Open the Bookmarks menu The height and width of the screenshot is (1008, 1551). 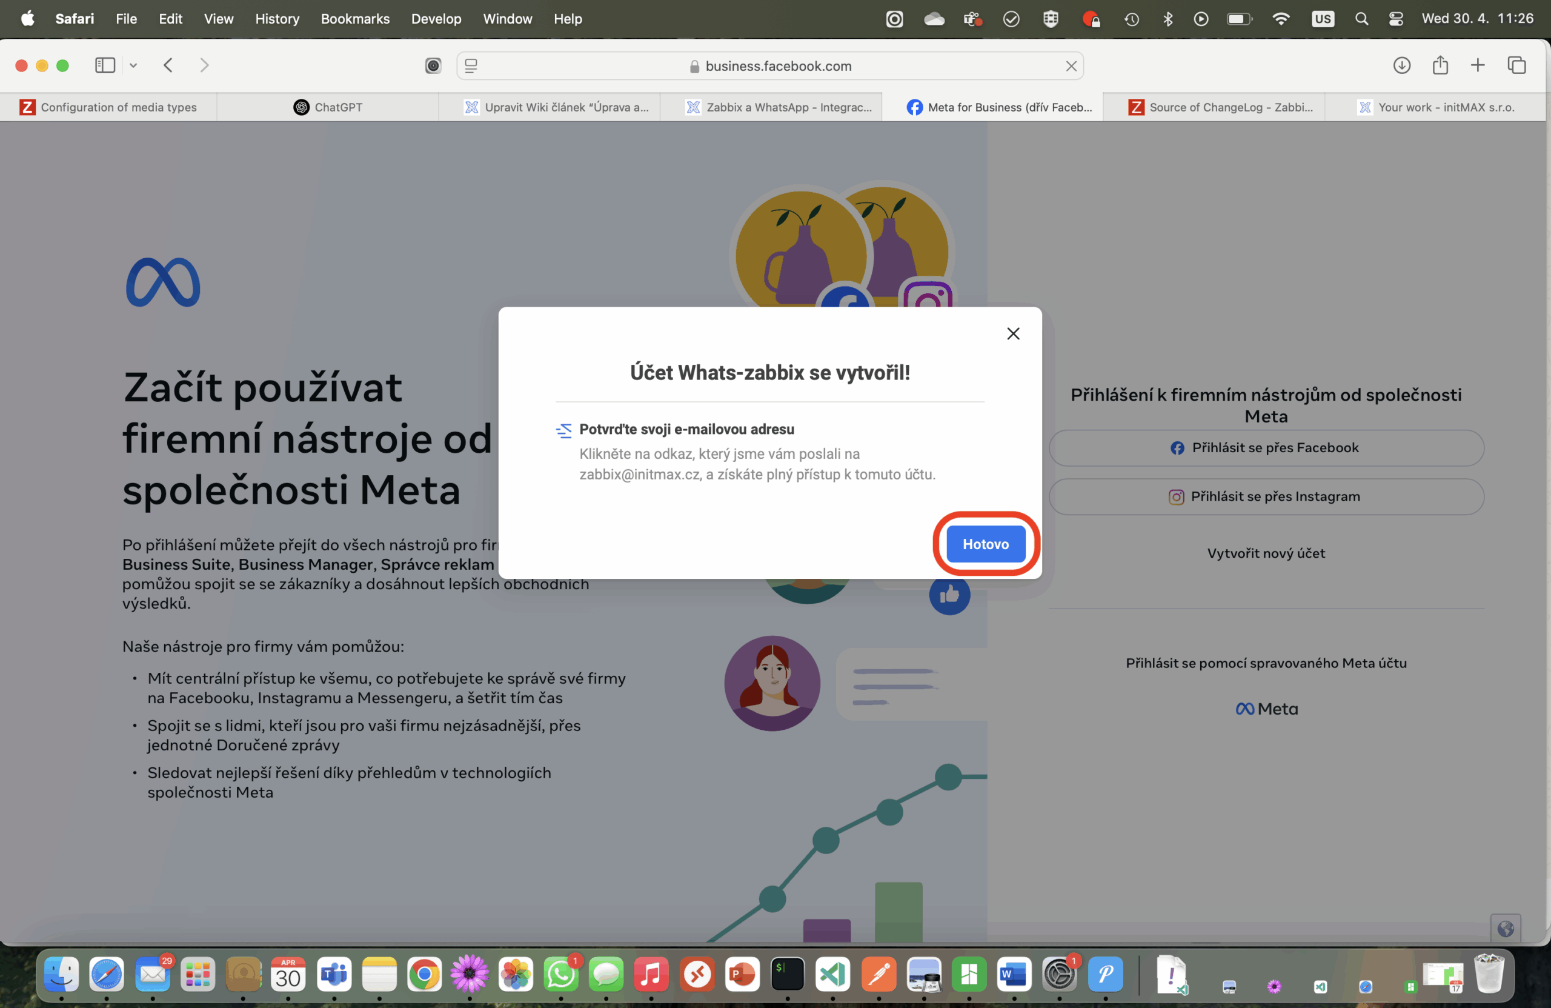coord(355,19)
